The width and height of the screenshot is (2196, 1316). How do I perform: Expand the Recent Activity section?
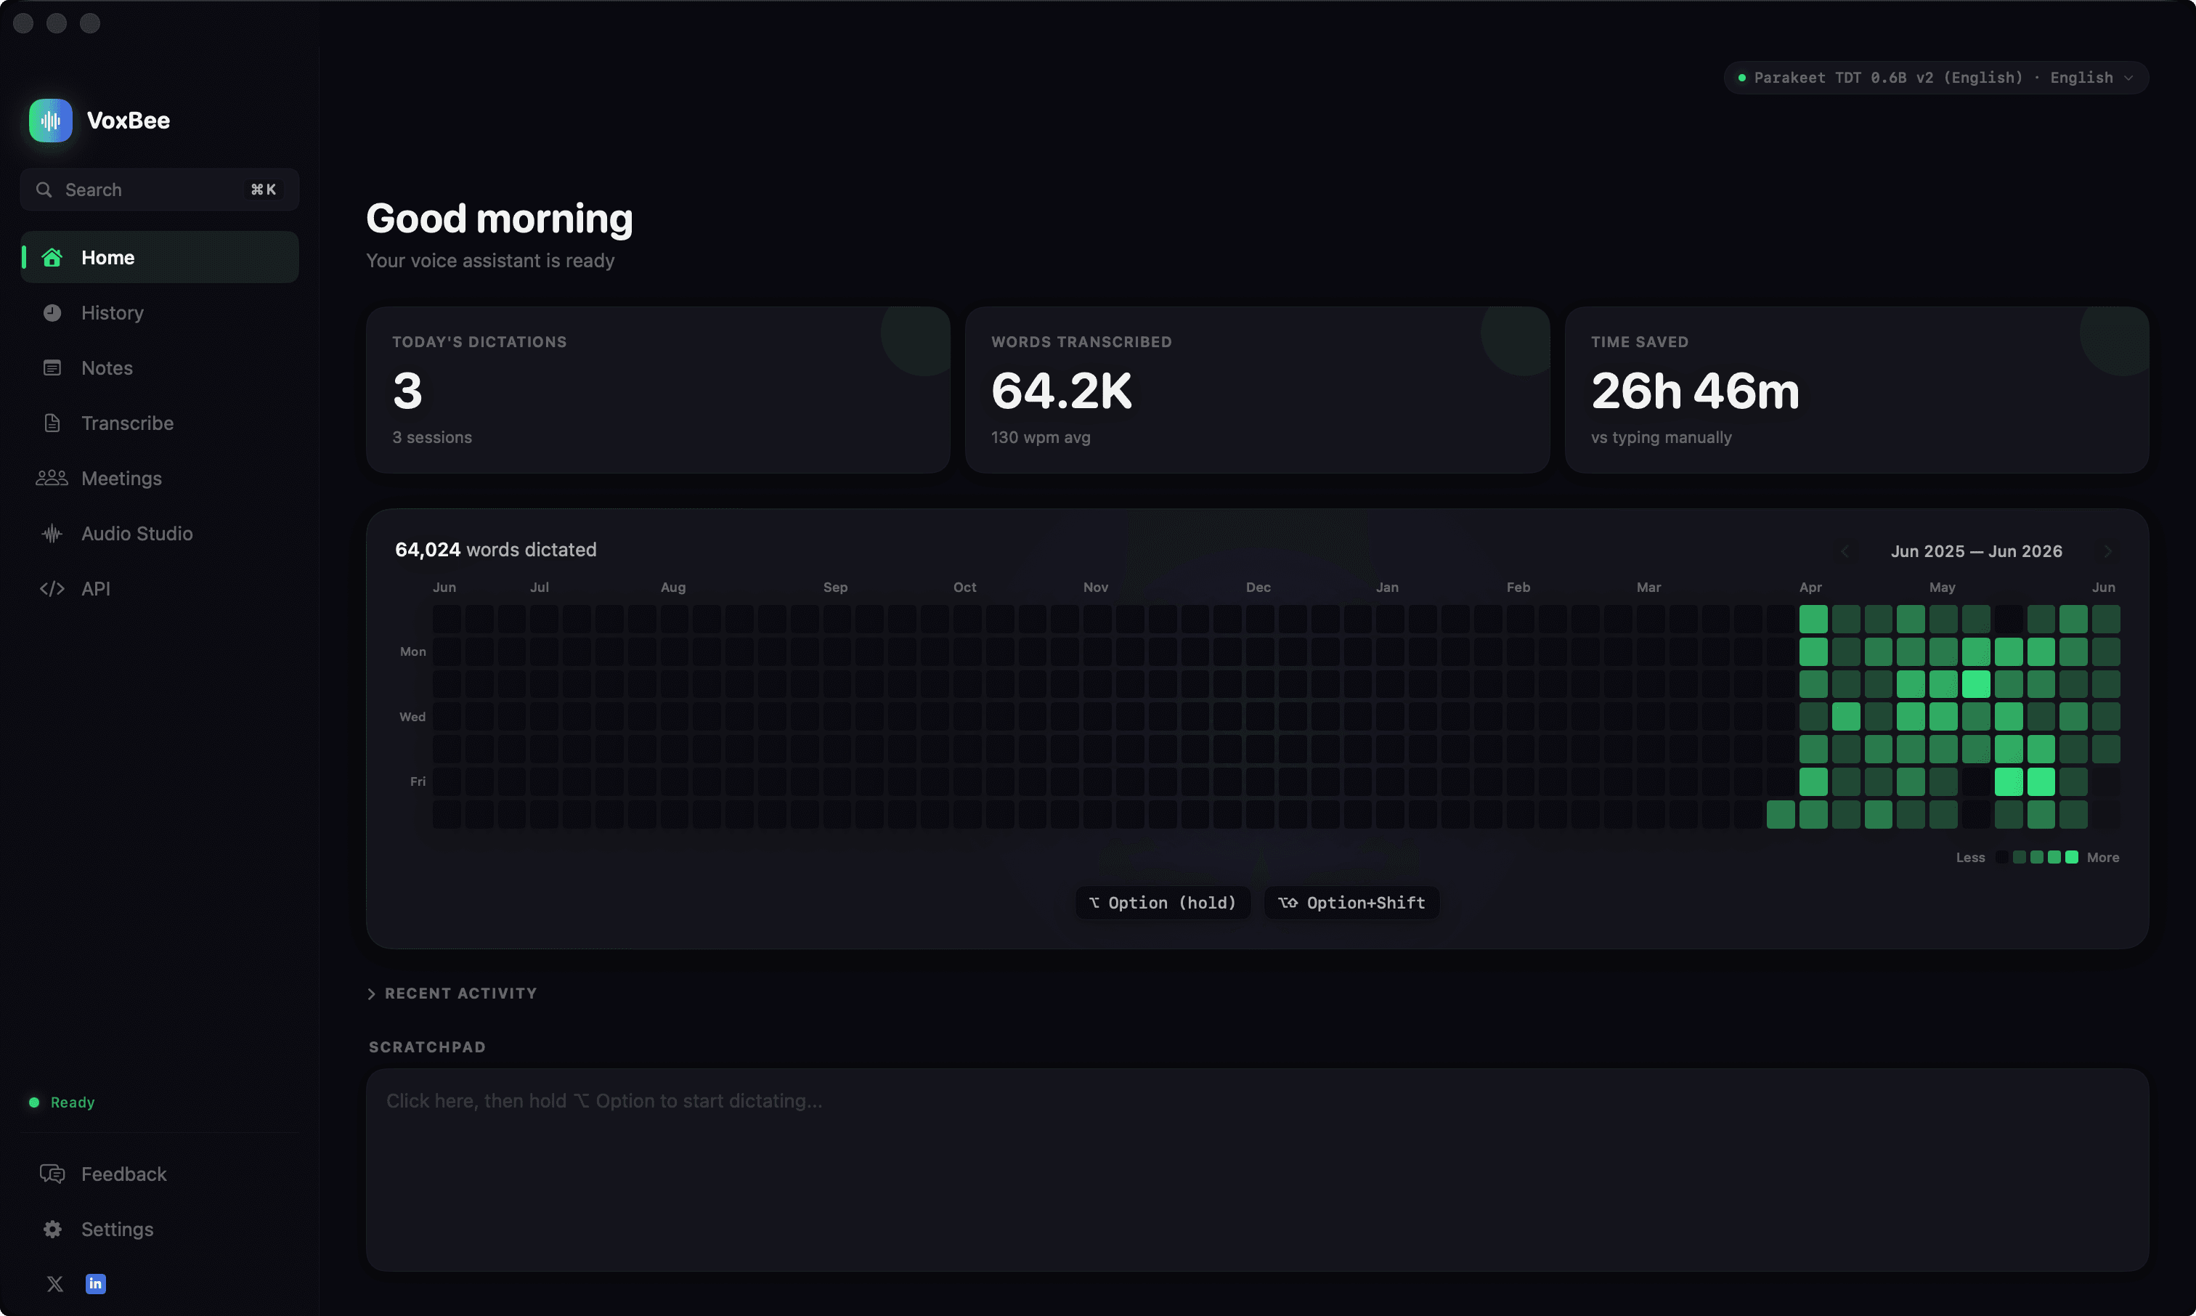[452, 994]
